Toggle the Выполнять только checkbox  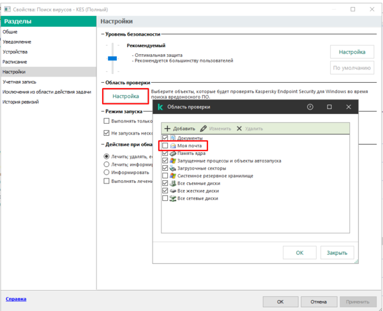pyautogui.click(x=106, y=121)
